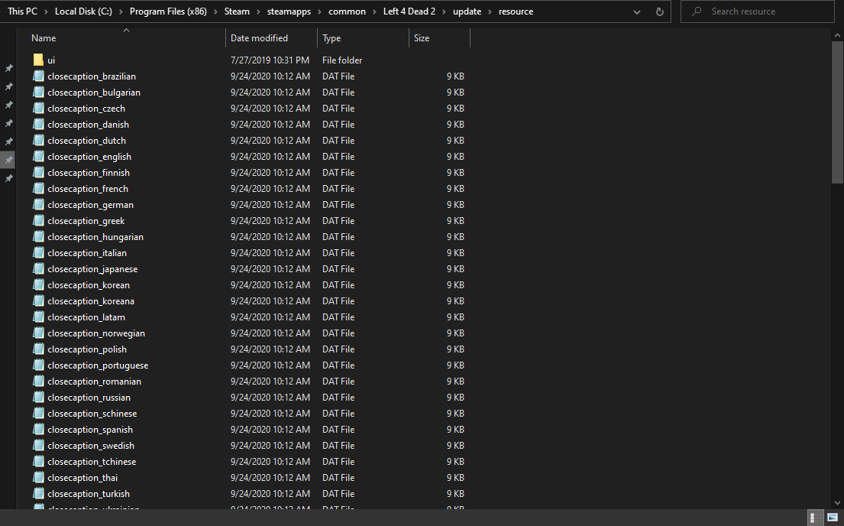
Task: Switch to large icons view
Action: click(833, 518)
